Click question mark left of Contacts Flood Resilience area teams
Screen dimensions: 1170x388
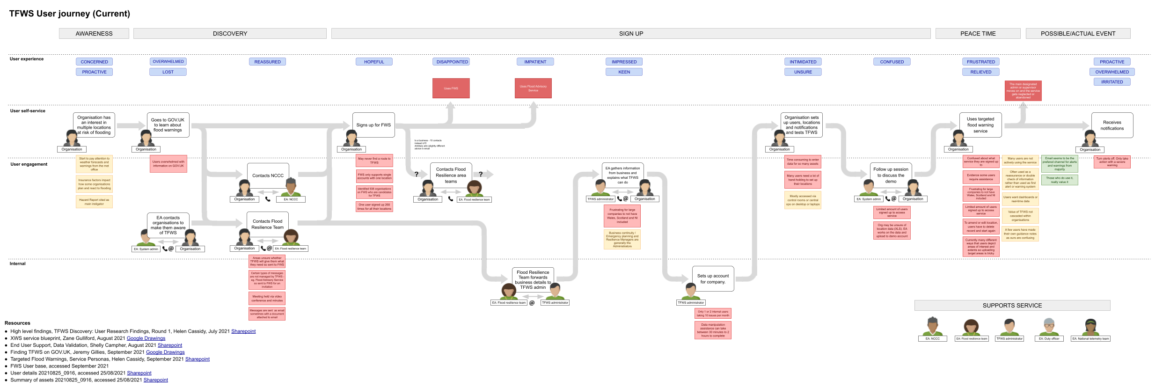point(416,174)
